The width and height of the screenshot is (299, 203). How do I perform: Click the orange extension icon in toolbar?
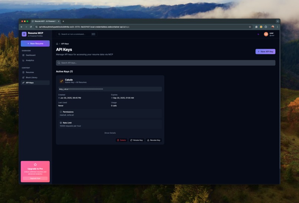[x=261, y=27]
